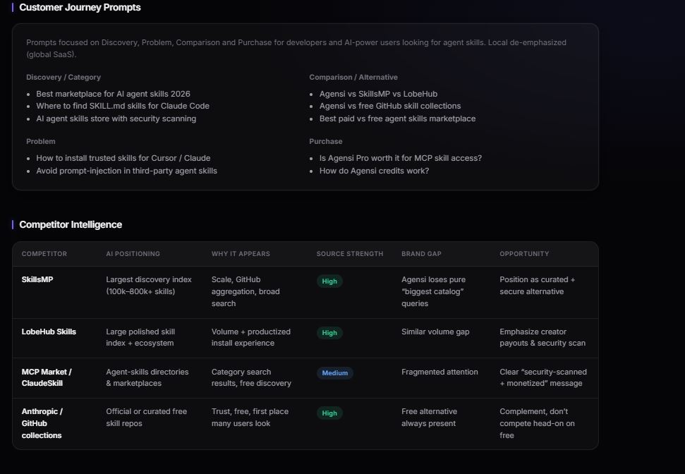Click the 'Similar volume gap' cell
685x474 pixels.
[435, 332]
